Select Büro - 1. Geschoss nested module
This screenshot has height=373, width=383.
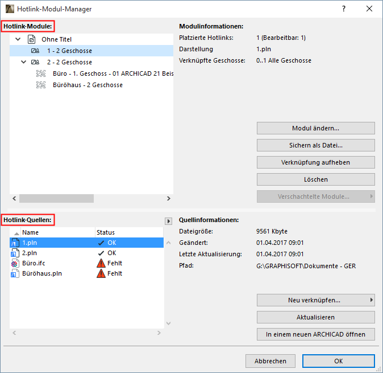click(113, 73)
